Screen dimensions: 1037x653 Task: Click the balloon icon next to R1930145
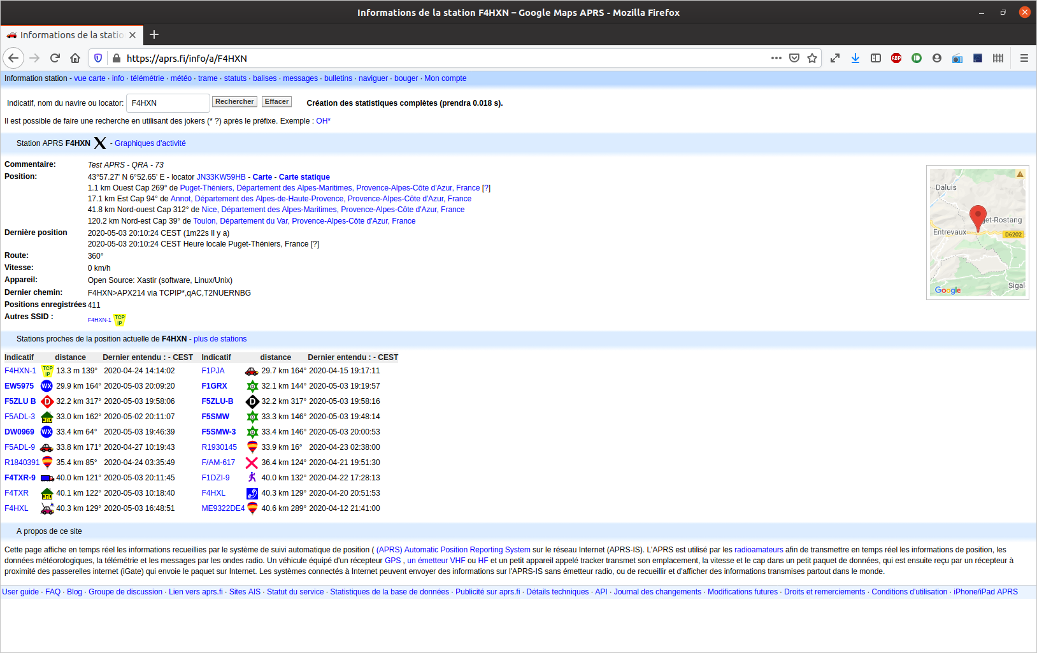point(252,447)
